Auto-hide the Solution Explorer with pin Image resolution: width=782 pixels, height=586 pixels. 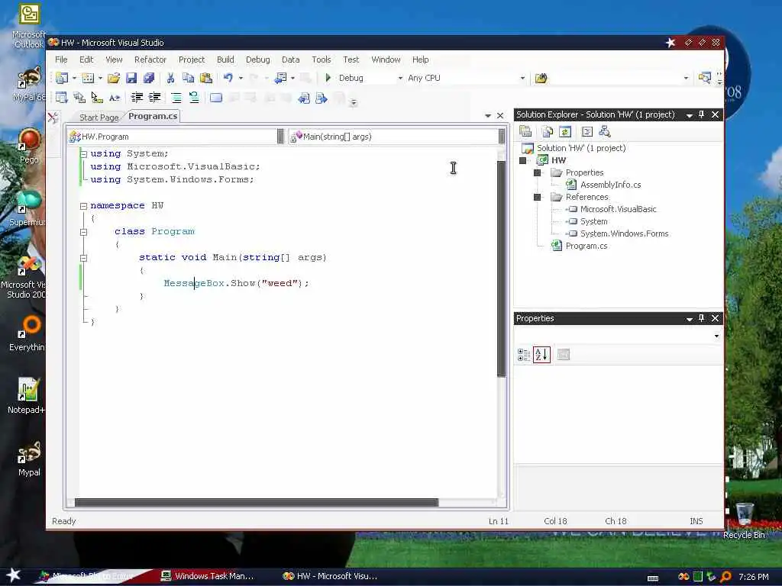(702, 114)
